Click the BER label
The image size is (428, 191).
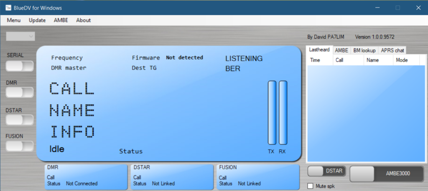click(232, 69)
